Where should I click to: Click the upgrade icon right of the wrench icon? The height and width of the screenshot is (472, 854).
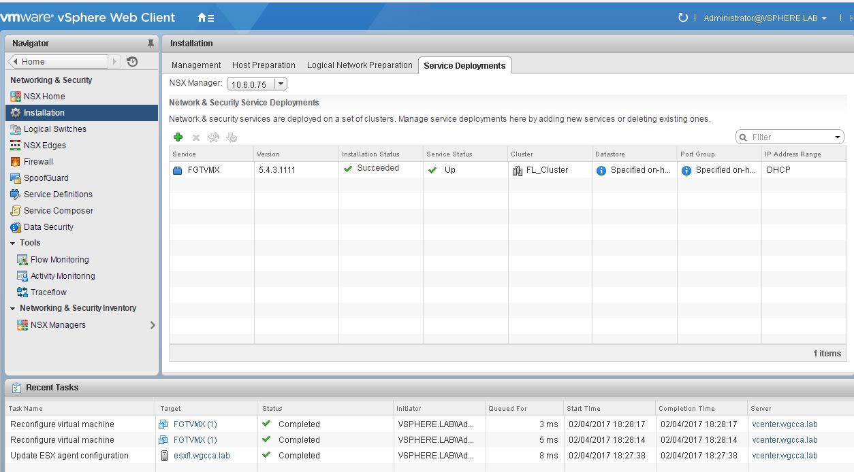(232, 137)
